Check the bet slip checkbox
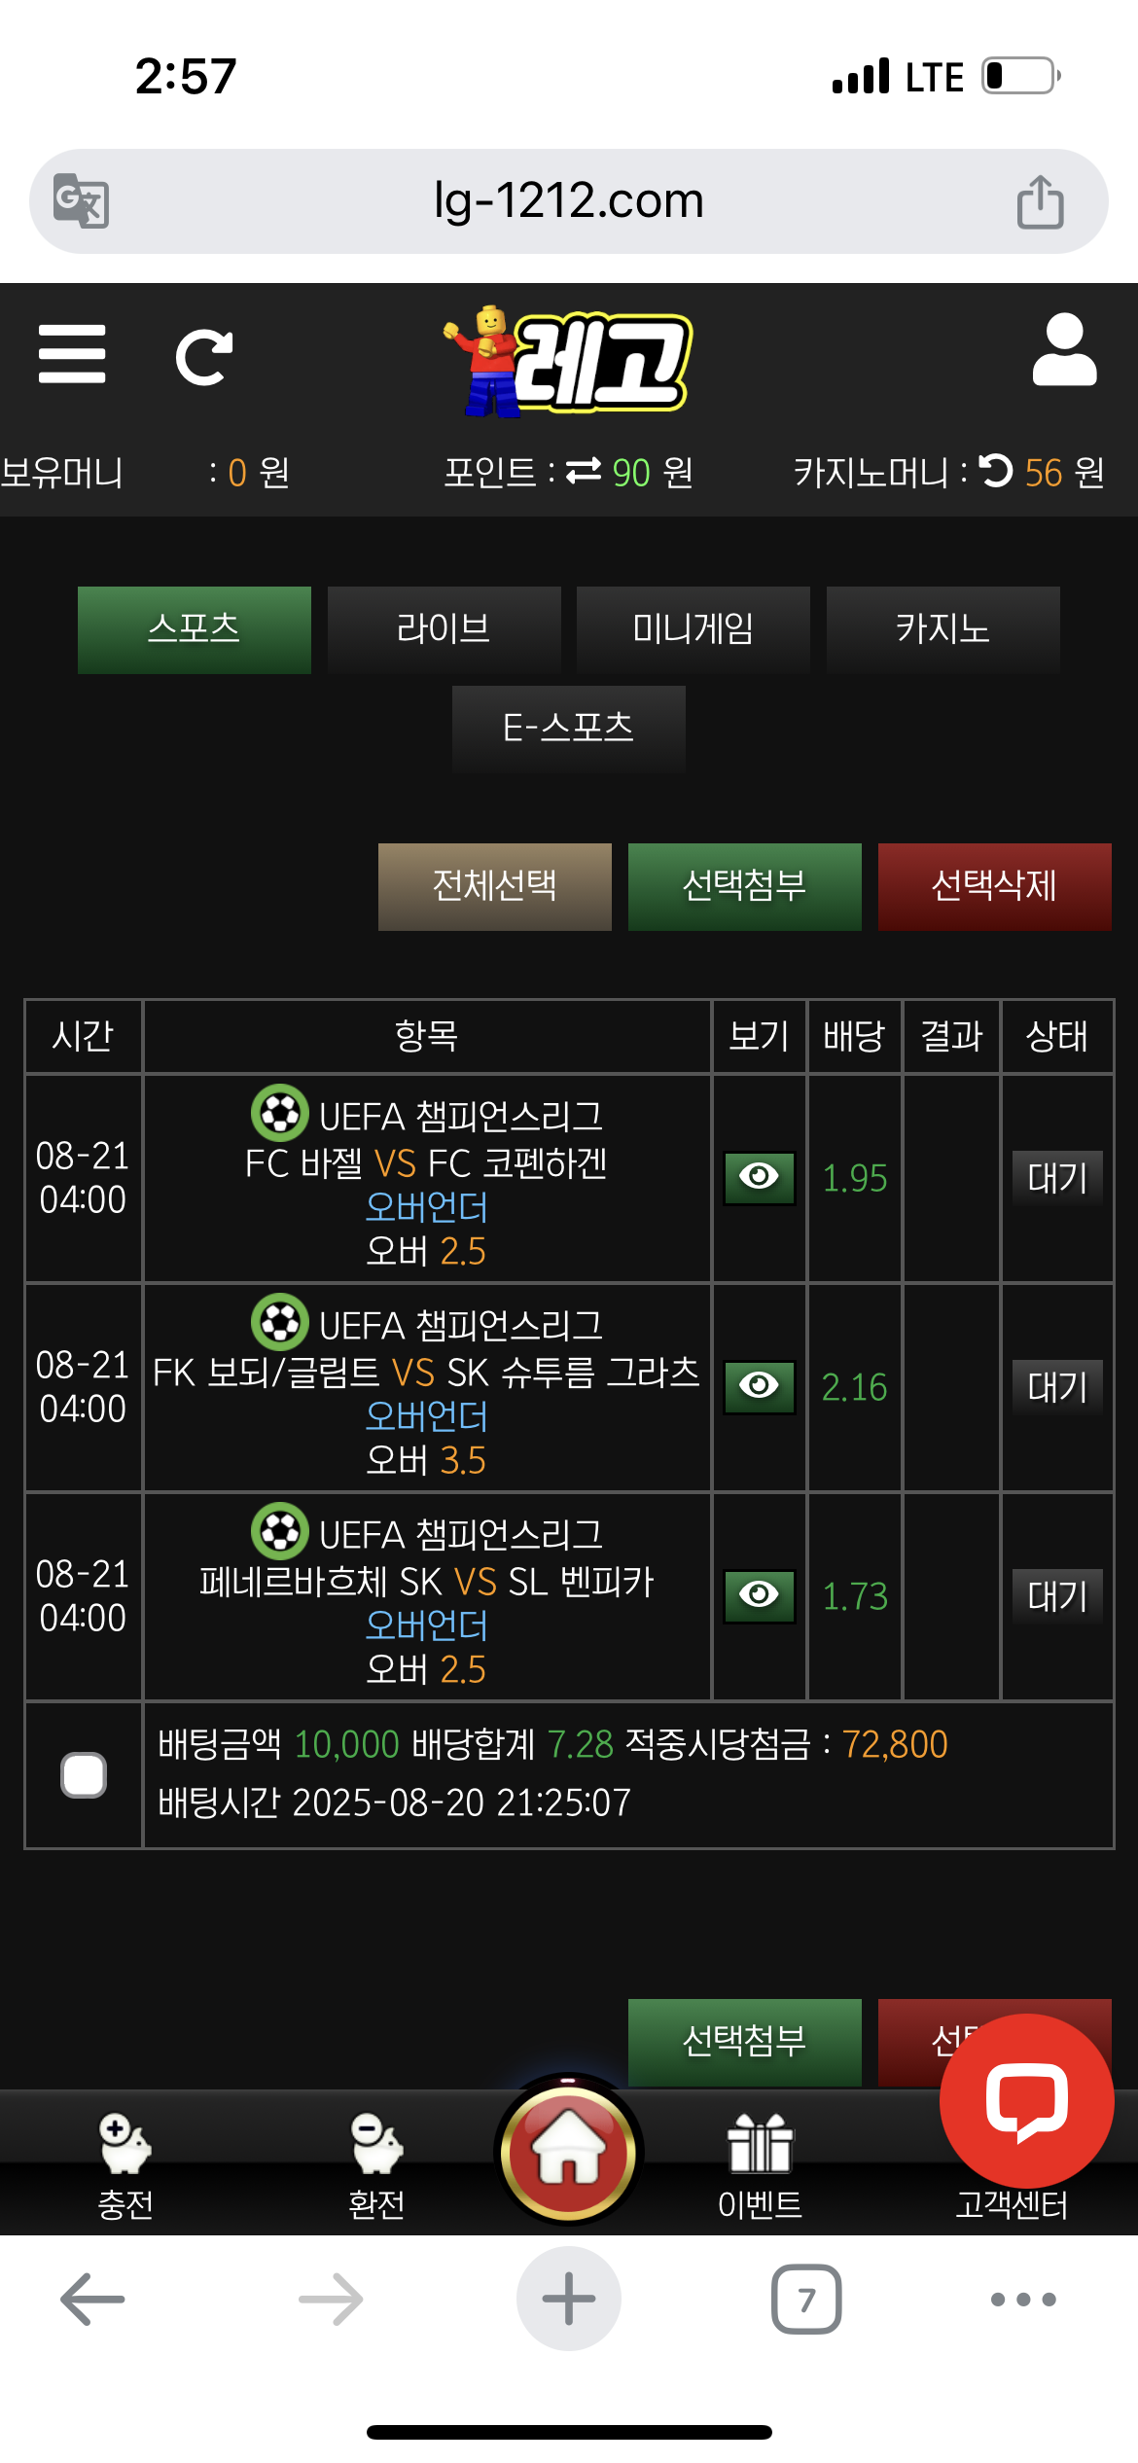This screenshot has height=2463, width=1138. (x=84, y=1775)
